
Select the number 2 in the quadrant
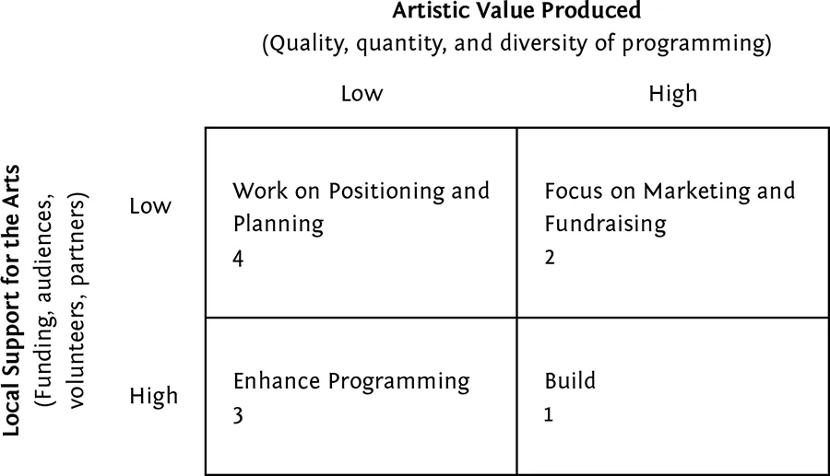coord(550,259)
